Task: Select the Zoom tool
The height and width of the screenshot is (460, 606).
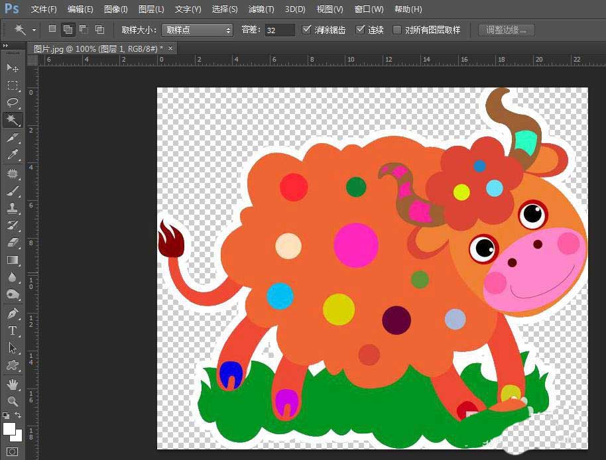Action: pos(12,400)
